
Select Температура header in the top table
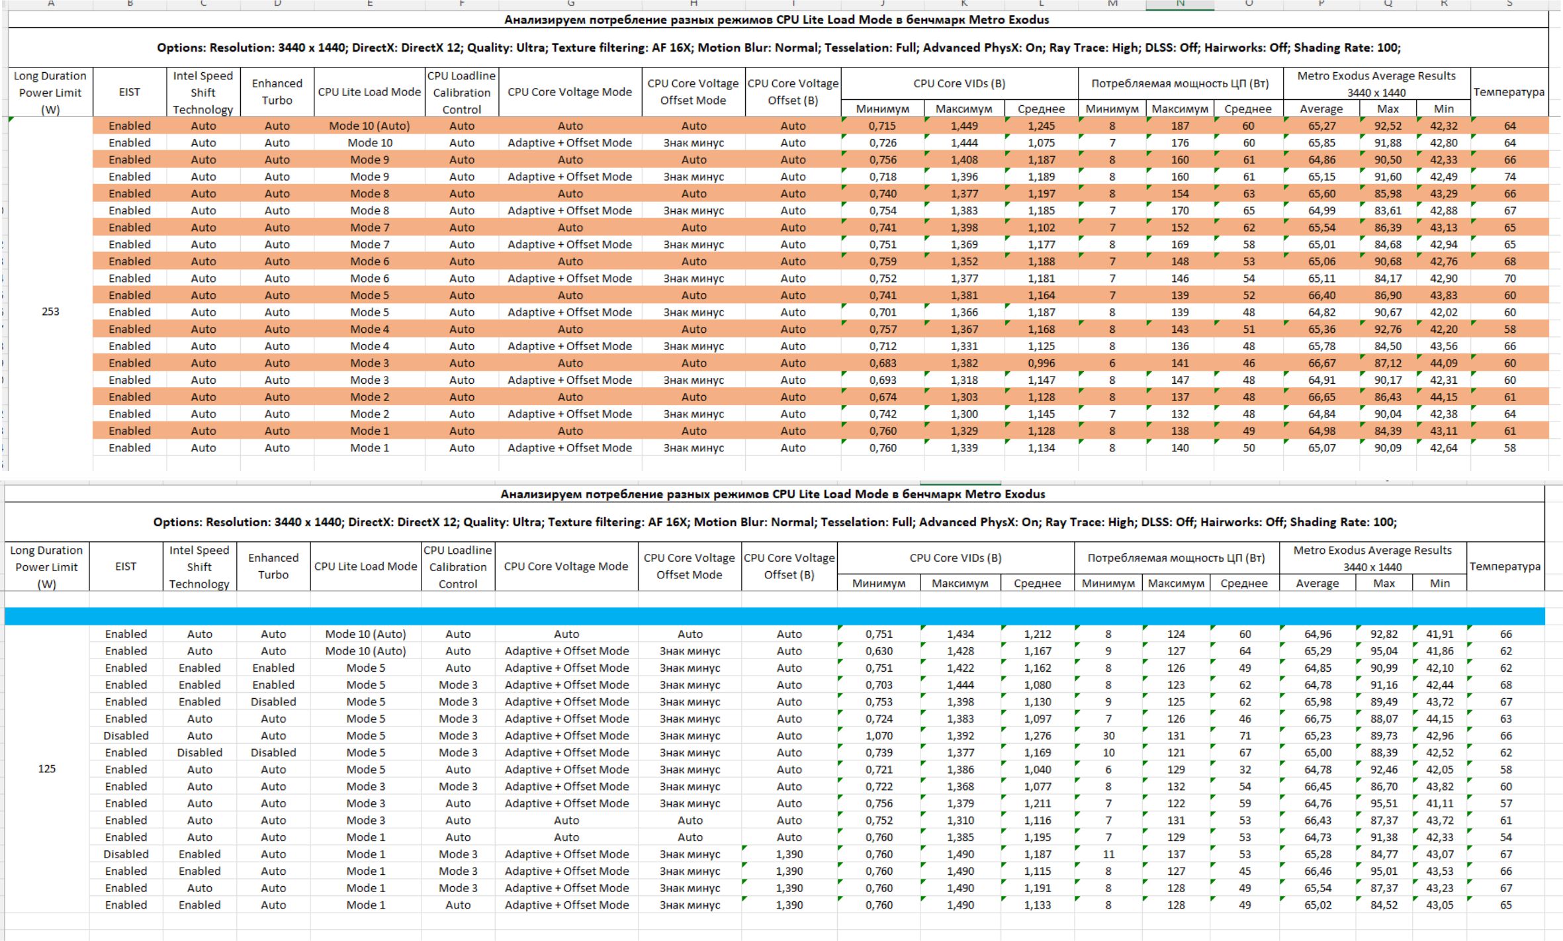pyautogui.click(x=1509, y=92)
